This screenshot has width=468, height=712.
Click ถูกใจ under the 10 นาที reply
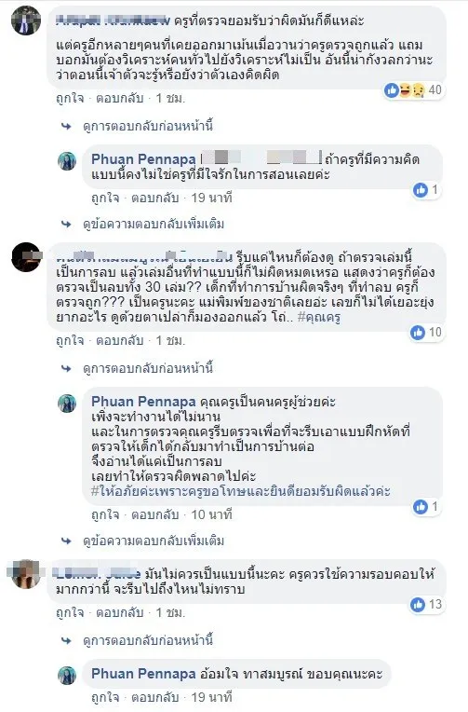coord(105,514)
